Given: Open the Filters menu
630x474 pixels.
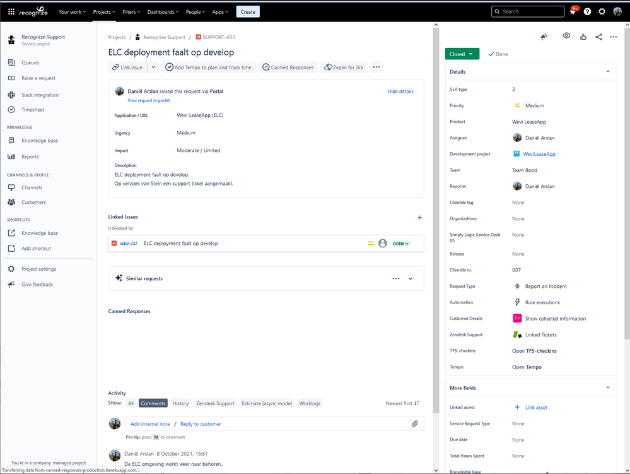Looking at the screenshot, I should [x=131, y=12].
